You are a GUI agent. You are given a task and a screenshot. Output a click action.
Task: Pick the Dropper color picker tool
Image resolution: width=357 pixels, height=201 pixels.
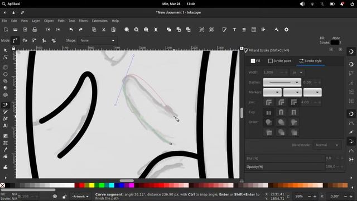tap(6, 150)
